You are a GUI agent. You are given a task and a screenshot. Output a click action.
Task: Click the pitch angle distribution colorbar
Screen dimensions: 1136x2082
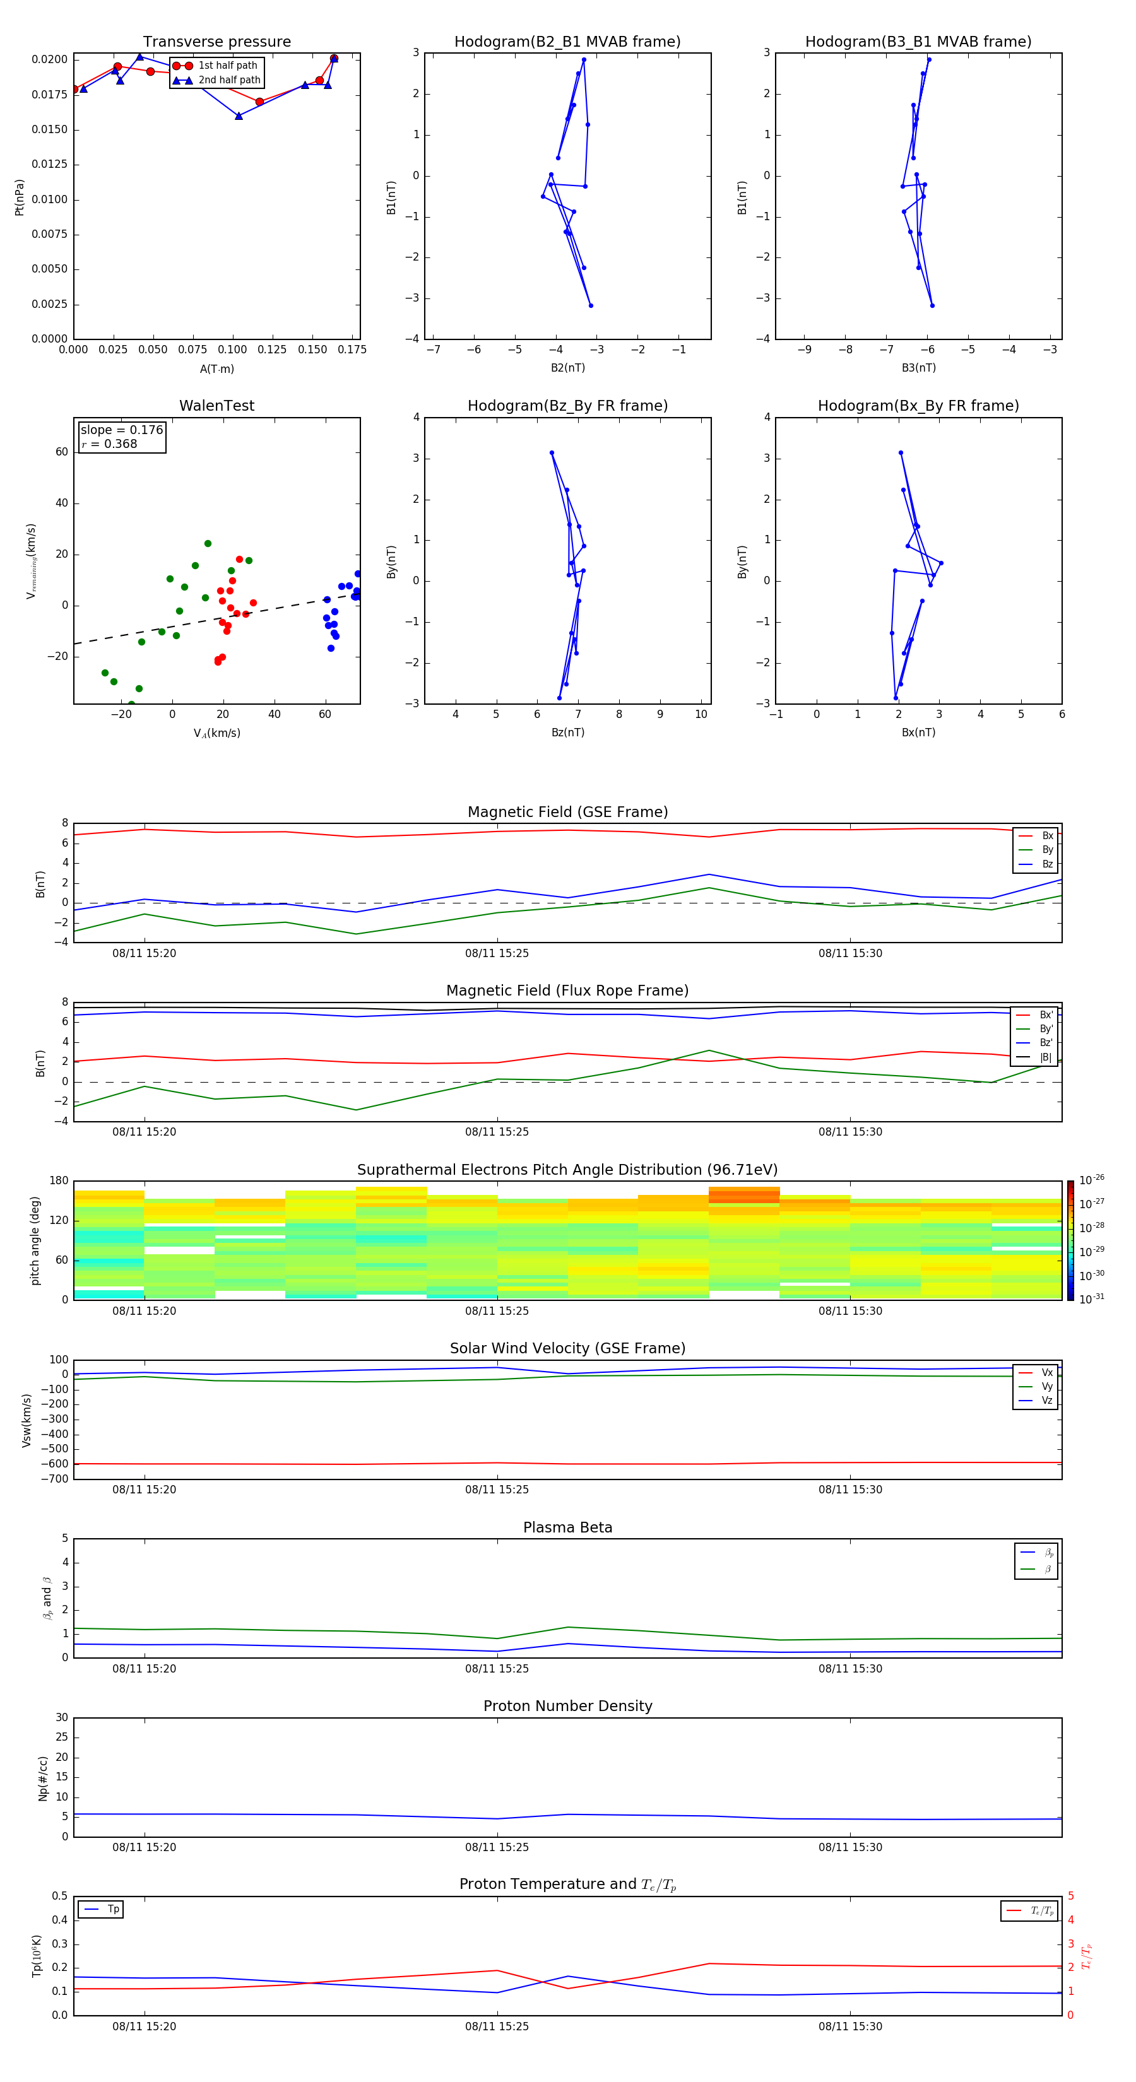click(x=1070, y=1240)
